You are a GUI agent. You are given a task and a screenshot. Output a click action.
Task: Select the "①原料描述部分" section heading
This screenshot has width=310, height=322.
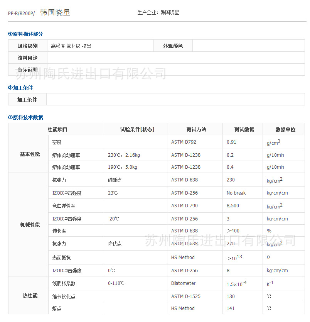tap(25, 34)
